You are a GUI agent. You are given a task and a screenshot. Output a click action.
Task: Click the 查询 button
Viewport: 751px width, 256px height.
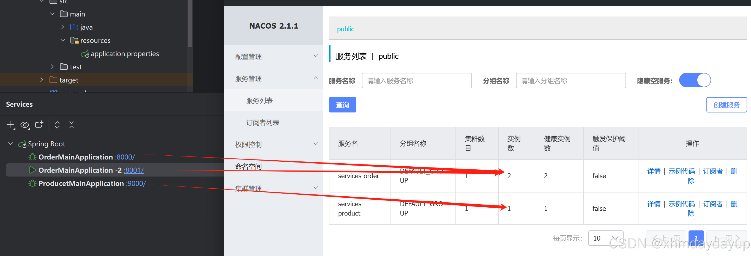342,104
